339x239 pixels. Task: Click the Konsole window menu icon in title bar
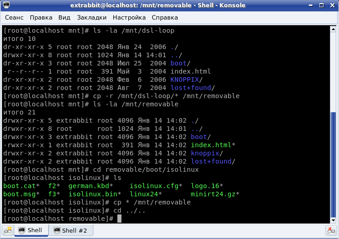pos(6,5)
